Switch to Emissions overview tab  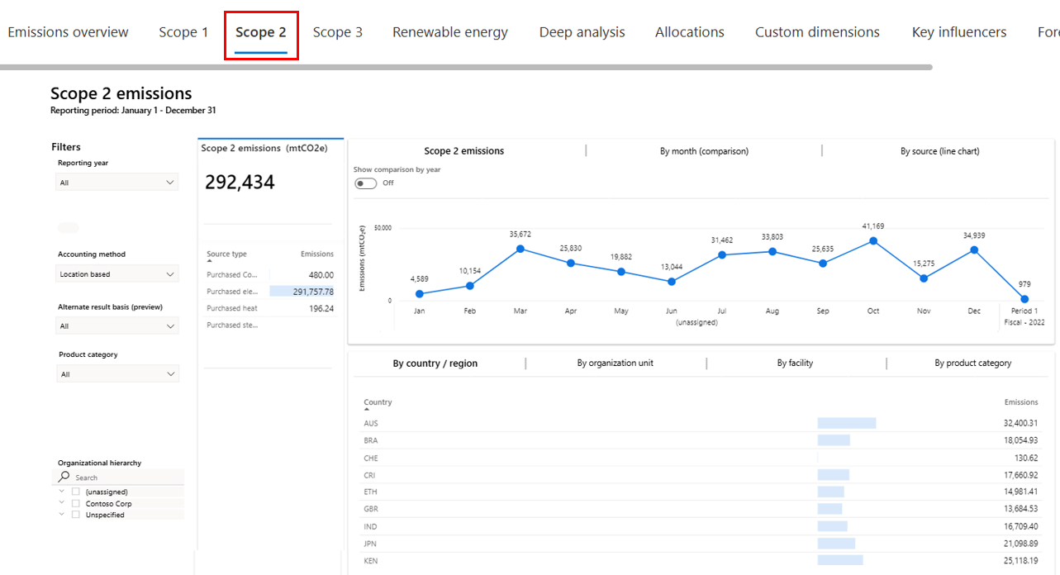68,32
